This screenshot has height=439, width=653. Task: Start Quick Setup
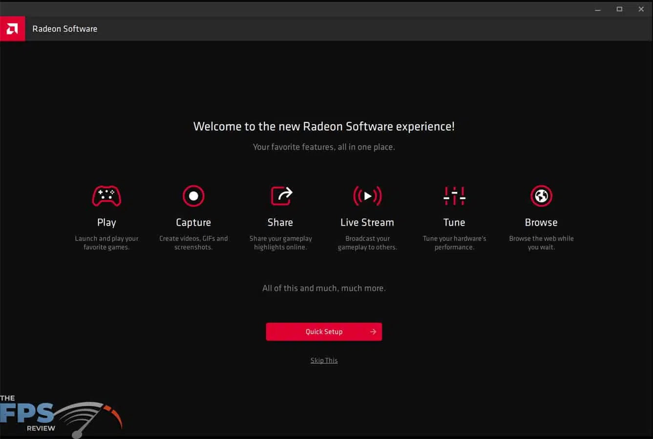click(324, 332)
